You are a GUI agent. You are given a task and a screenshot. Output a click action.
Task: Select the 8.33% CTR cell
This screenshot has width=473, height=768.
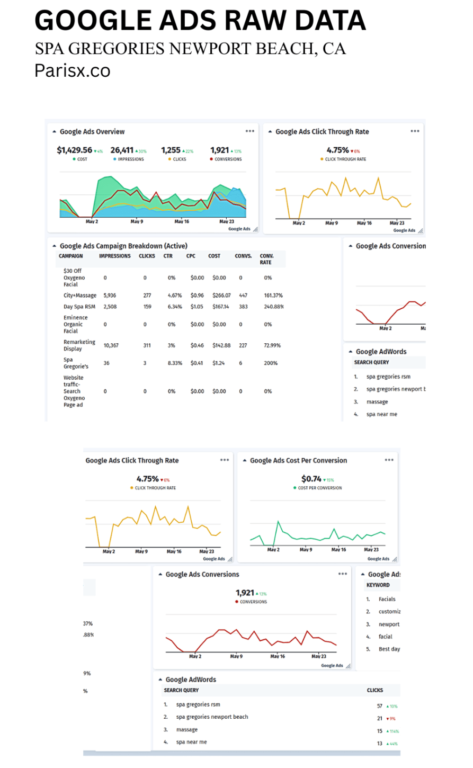pyautogui.click(x=175, y=363)
